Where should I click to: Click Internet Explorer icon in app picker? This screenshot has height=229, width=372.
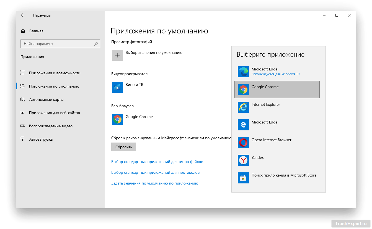[243, 107]
